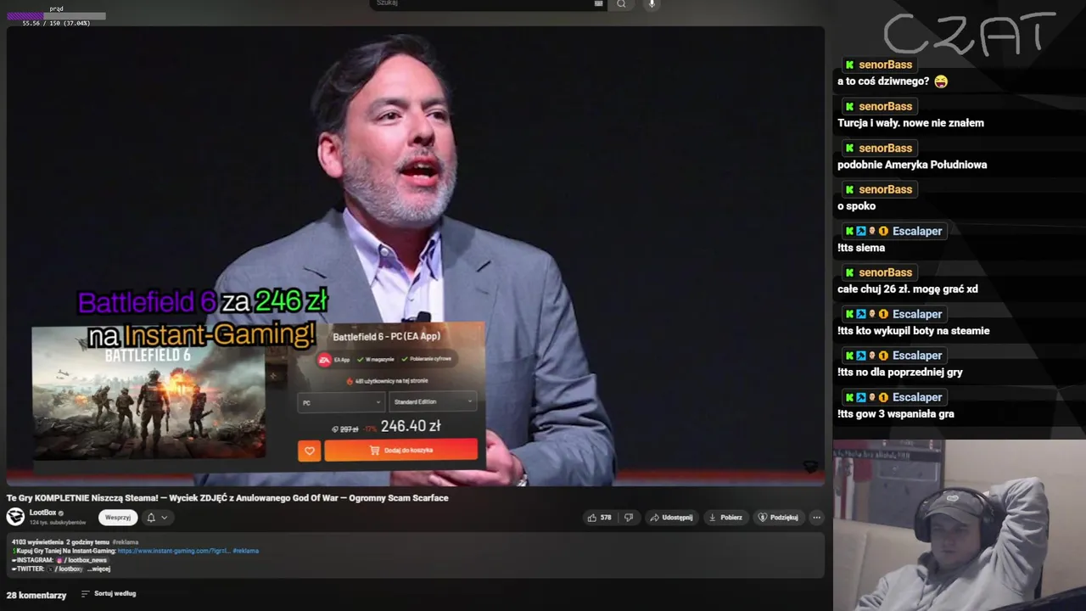Click the Podziękuj thanks button
This screenshot has width=1086, height=611.
tap(778, 517)
